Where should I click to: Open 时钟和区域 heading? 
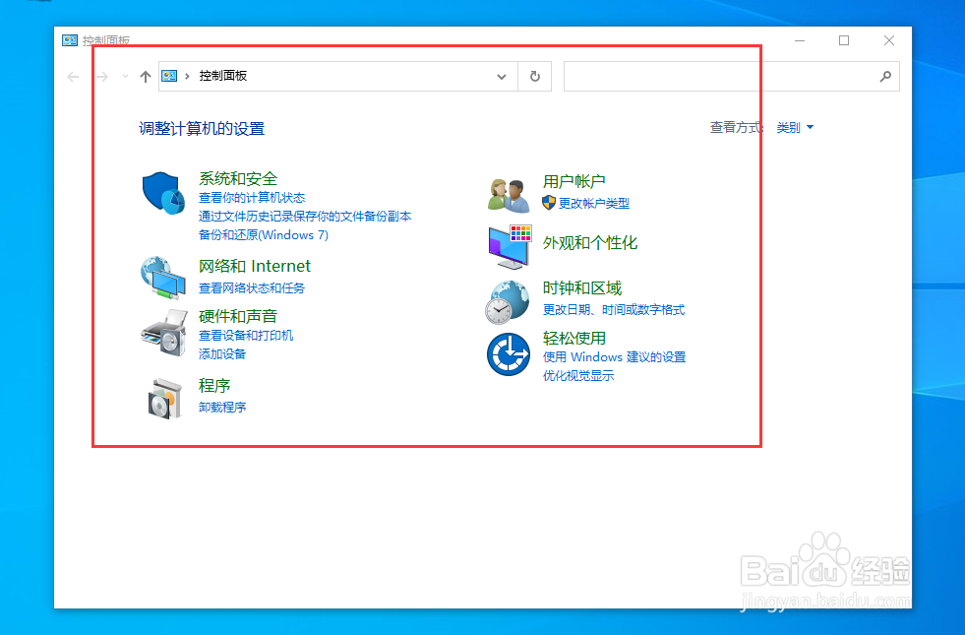[581, 287]
